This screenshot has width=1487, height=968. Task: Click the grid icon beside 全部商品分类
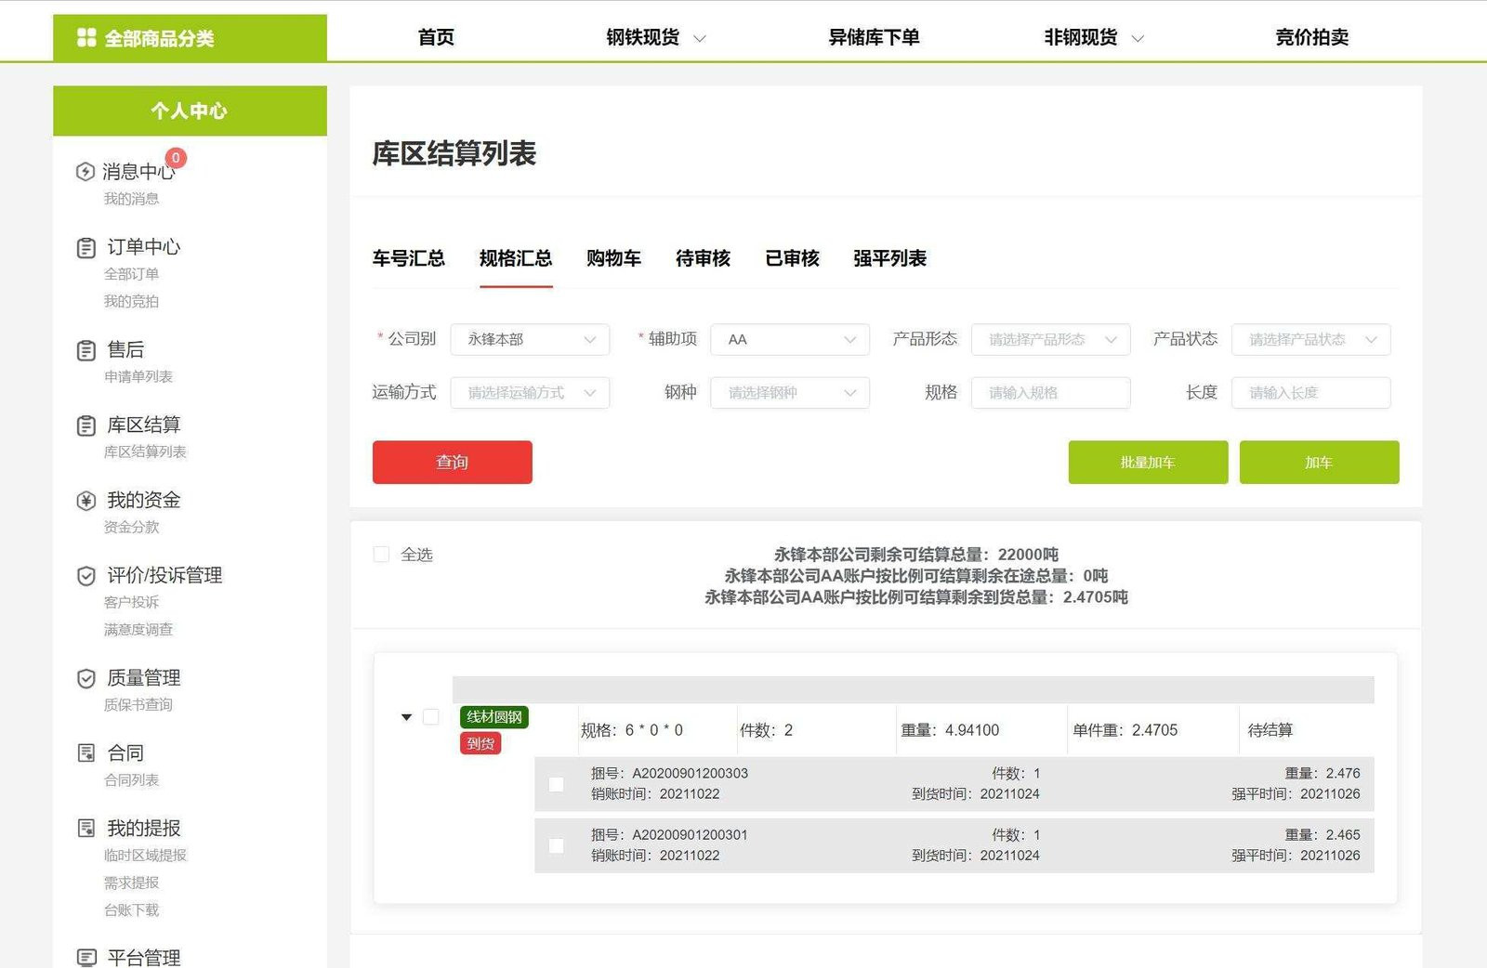pos(86,37)
